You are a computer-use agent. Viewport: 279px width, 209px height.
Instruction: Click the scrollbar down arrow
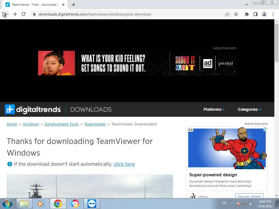coord(277,196)
